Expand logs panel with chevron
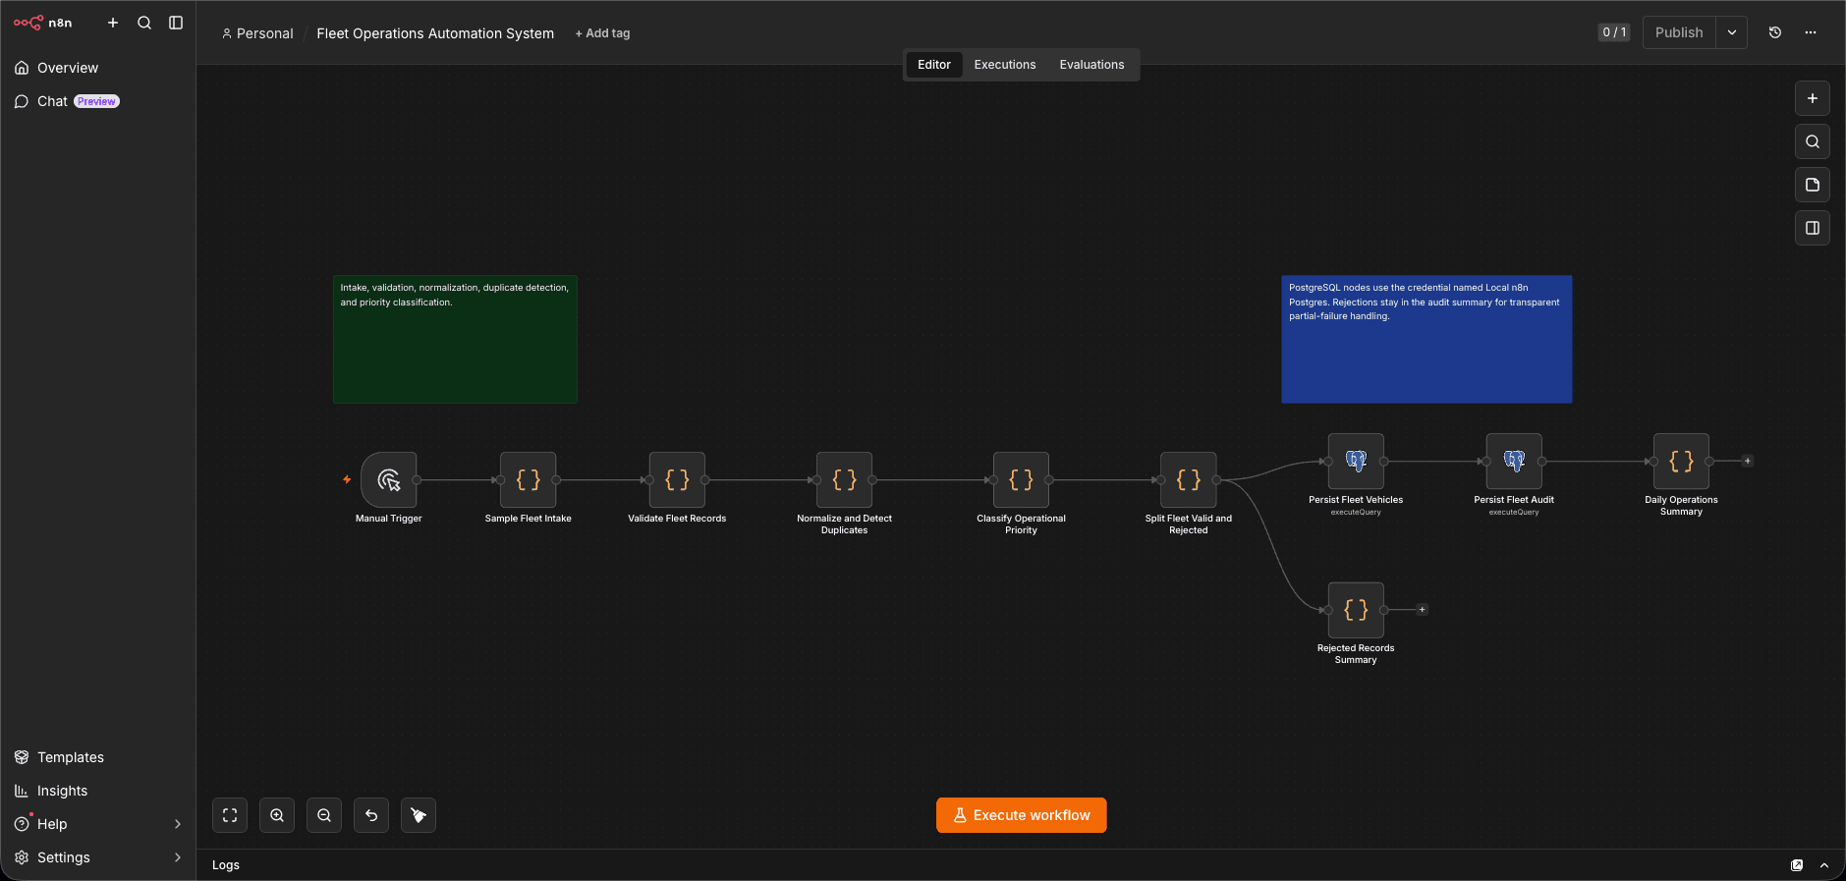Image resolution: width=1846 pixels, height=881 pixels. [x=1824, y=865]
